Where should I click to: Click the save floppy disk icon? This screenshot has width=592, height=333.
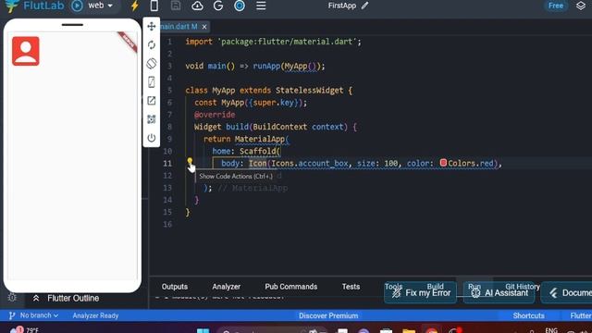176,6
